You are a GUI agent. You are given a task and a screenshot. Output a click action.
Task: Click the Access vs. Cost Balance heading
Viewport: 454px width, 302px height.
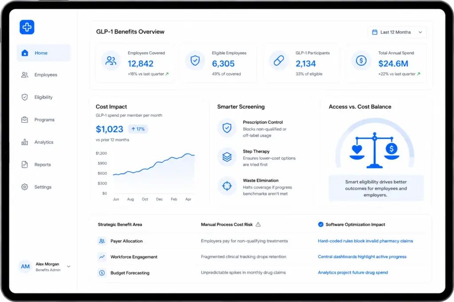pyautogui.click(x=360, y=107)
